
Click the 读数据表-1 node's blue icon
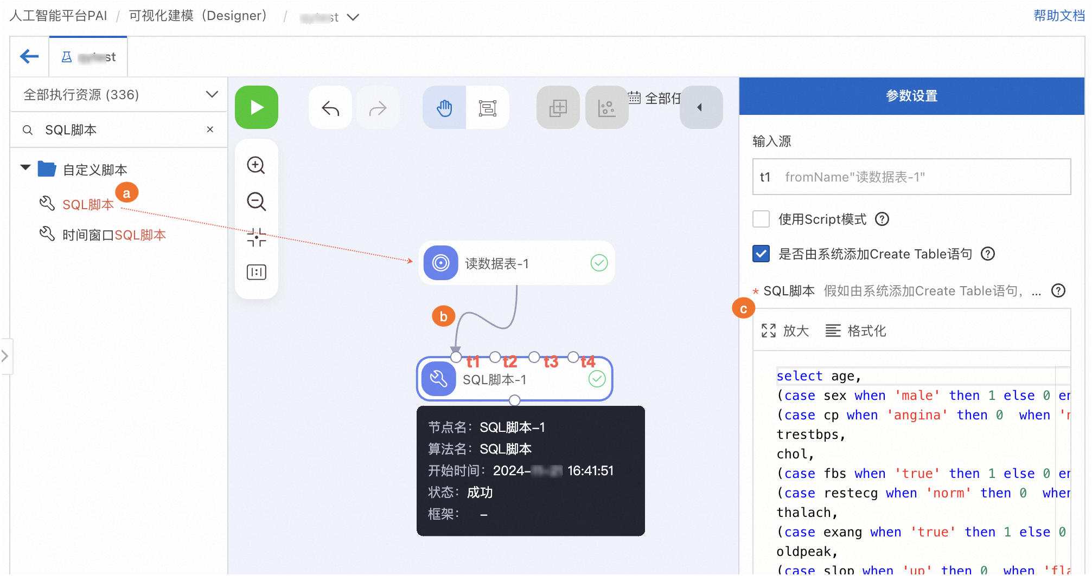(440, 263)
